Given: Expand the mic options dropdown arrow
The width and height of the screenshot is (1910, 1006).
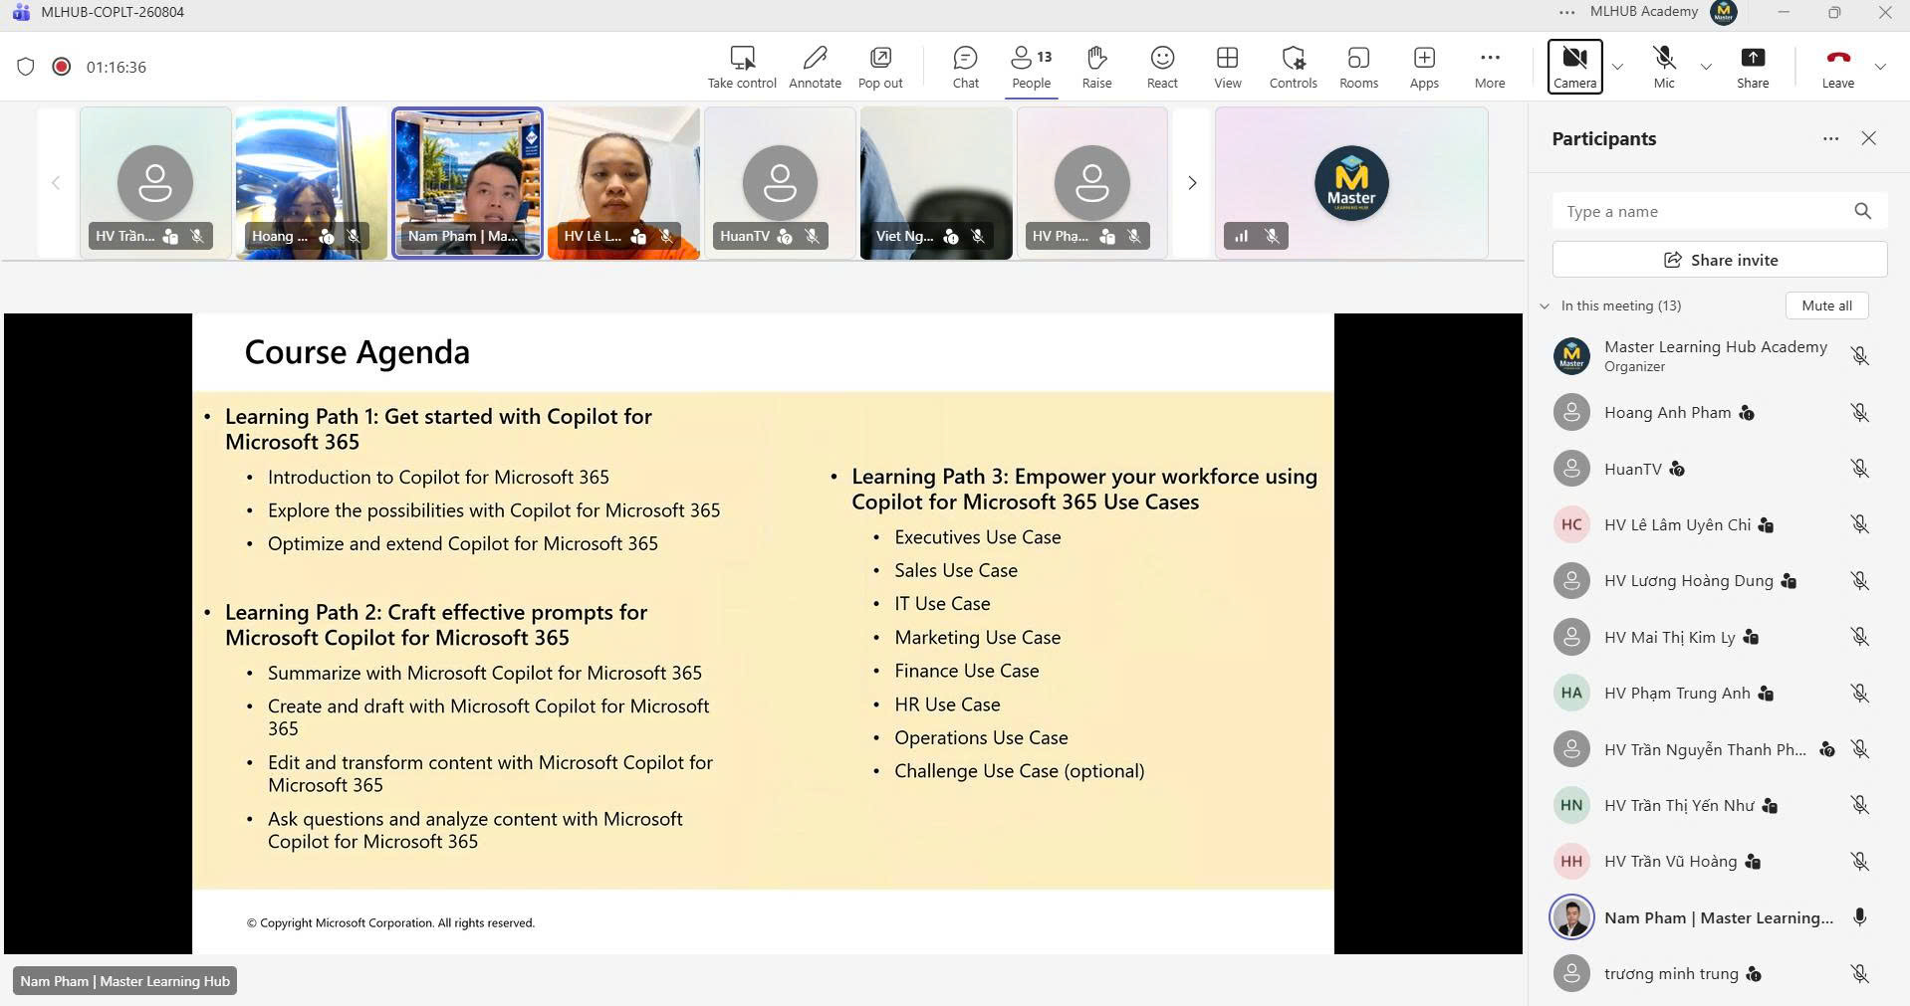Looking at the screenshot, I should [1706, 67].
